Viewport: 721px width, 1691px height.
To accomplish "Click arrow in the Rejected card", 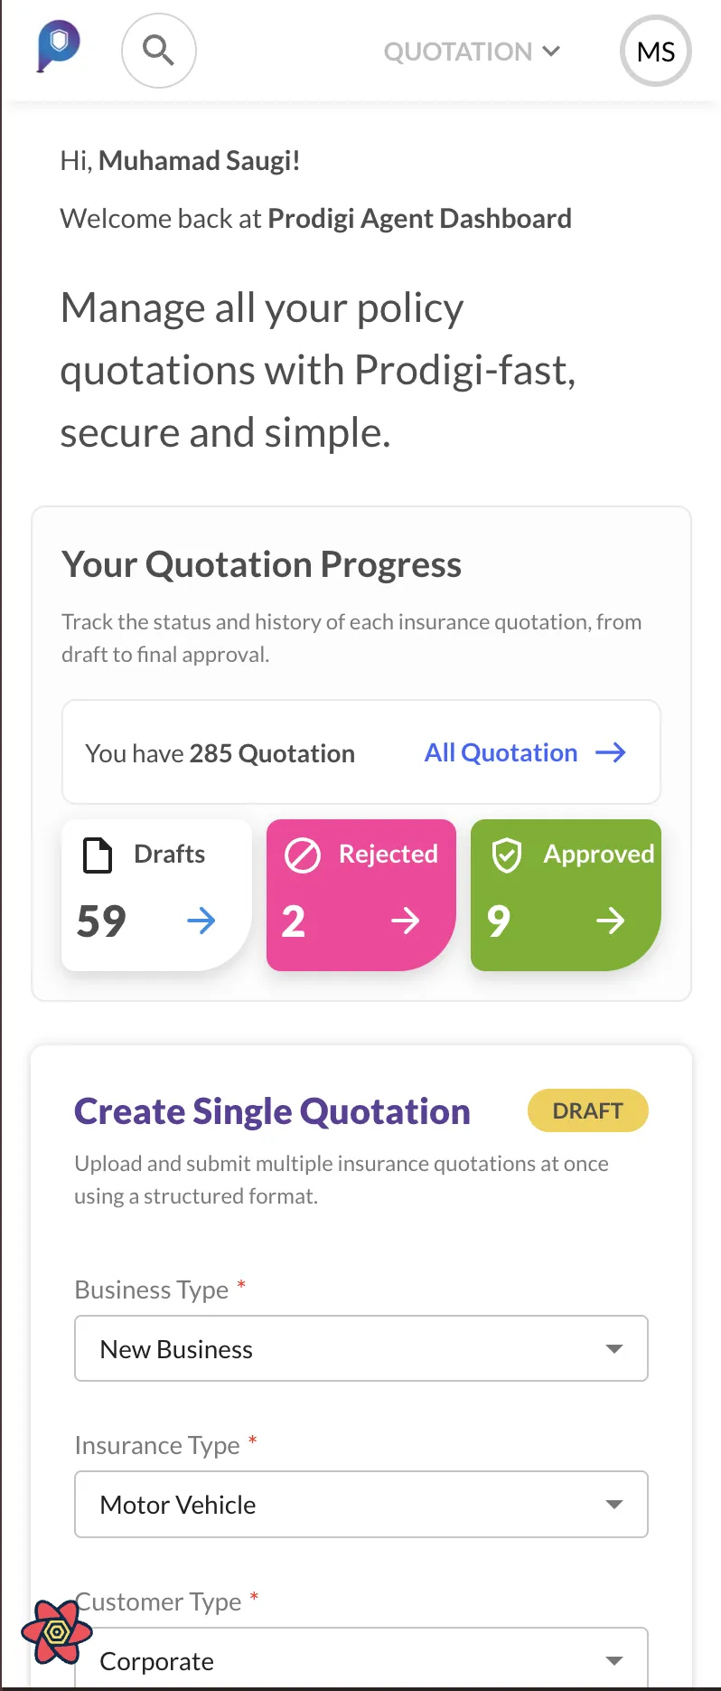I will coord(406,921).
